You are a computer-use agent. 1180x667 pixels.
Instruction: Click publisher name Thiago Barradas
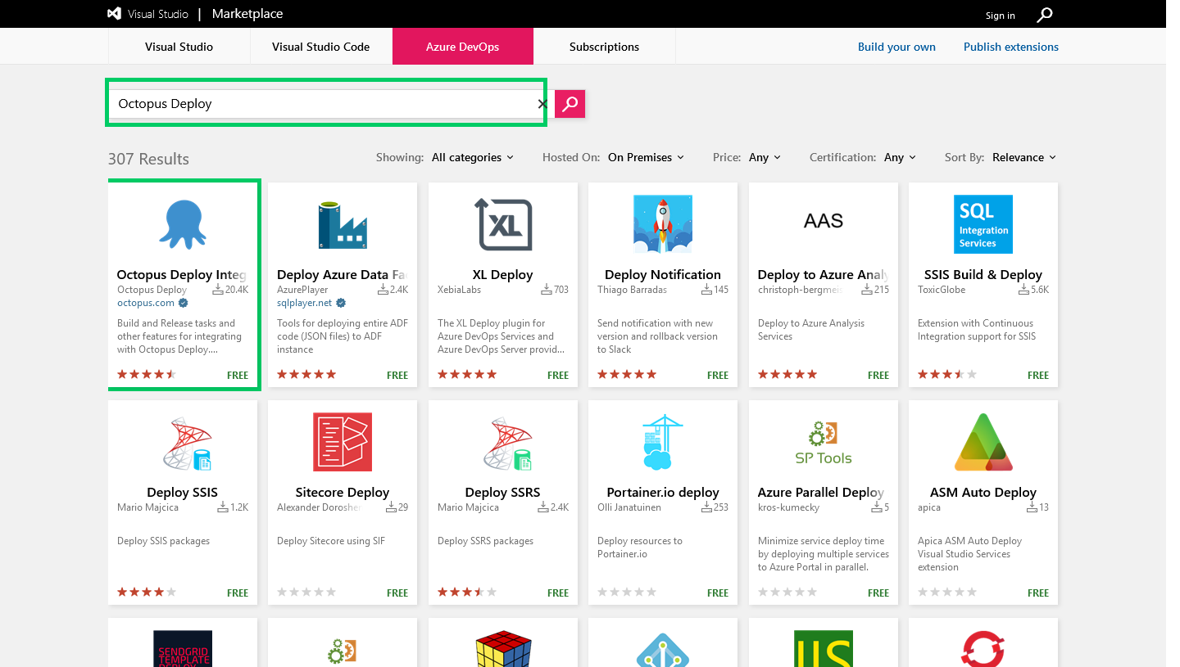coord(633,290)
